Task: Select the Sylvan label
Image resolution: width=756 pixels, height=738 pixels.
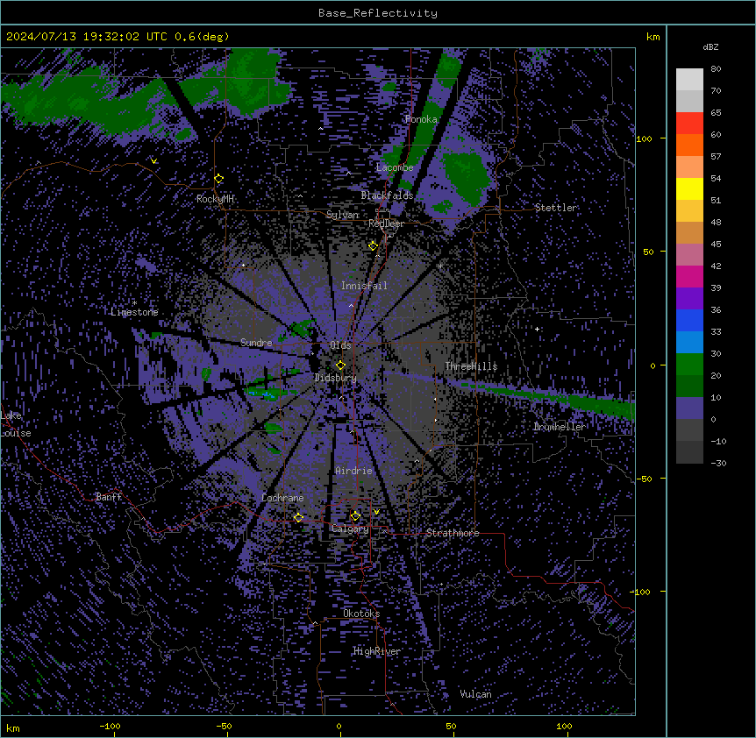Action: coord(342,215)
